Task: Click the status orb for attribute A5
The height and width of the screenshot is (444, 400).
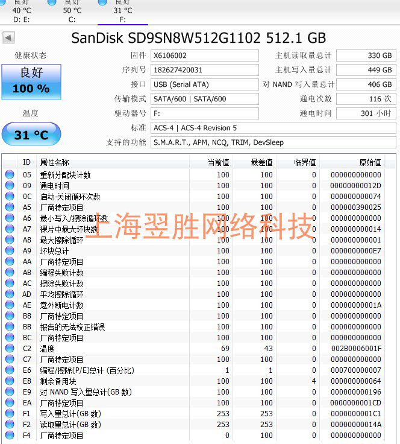Action: (x=10, y=207)
